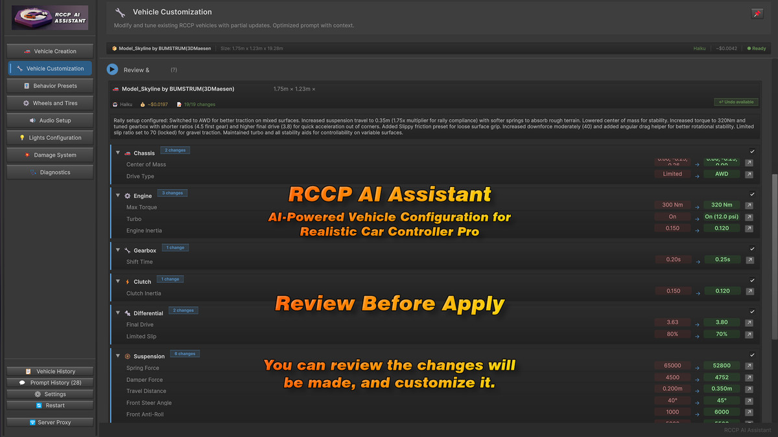
Task: Select the Lights Configuration tool
Action: click(x=49, y=137)
